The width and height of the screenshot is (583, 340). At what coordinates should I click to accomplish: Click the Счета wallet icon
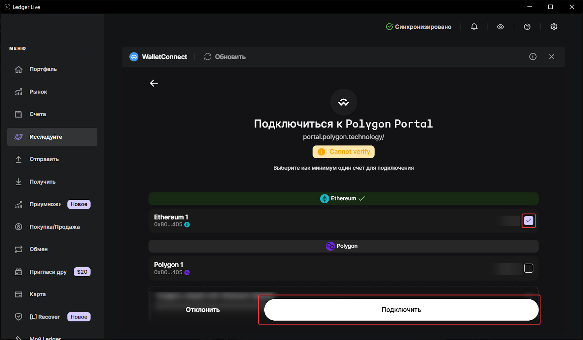pyautogui.click(x=19, y=114)
